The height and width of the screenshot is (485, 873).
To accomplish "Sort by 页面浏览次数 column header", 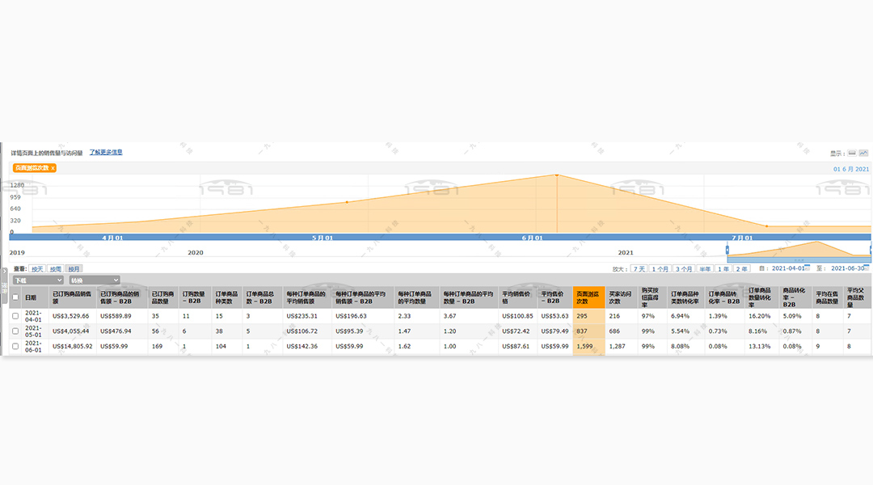I will click(588, 297).
